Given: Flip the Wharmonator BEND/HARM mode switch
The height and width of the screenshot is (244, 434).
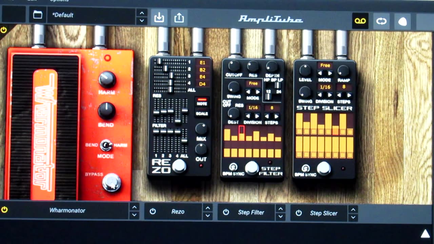Looking at the screenshot, I should point(106,145).
